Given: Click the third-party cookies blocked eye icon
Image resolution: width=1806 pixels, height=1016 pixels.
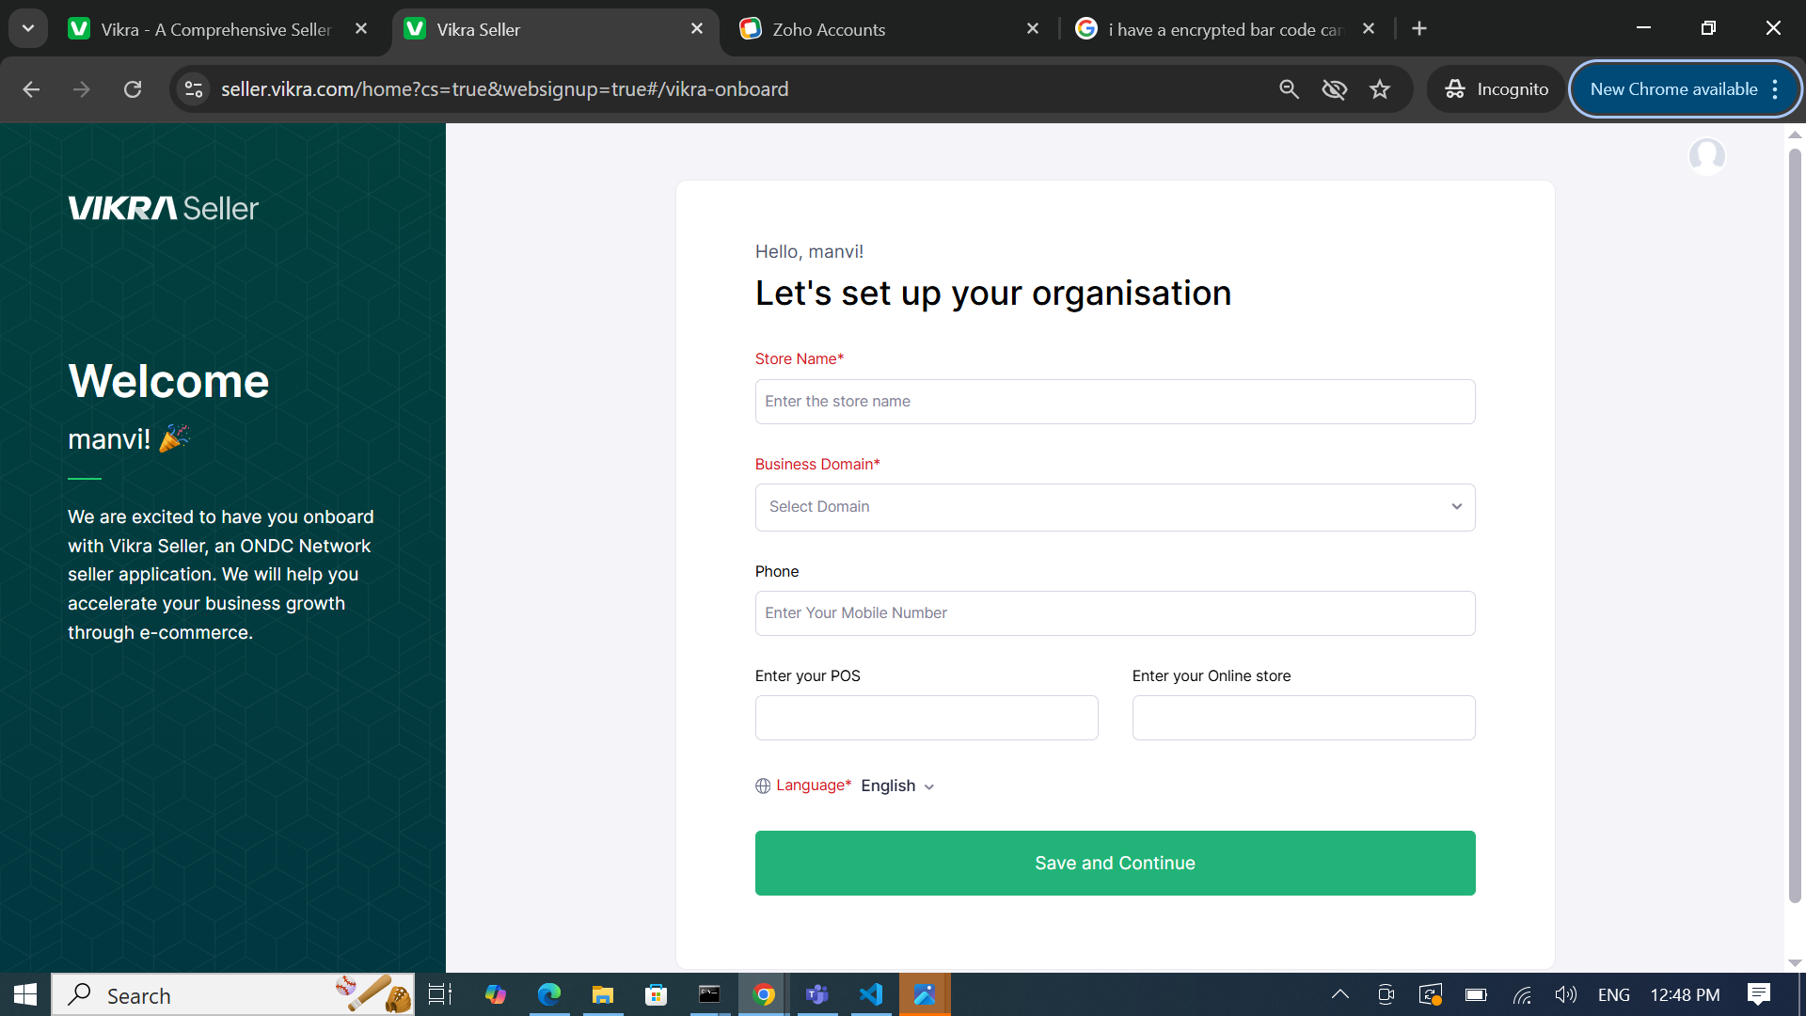Looking at the screenshot, I should pyautogui.click(x=1334, y=89).
